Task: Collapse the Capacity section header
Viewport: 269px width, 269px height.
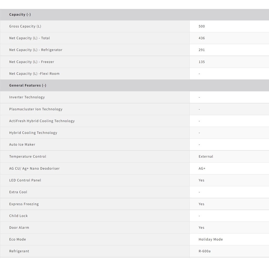Action: tap(20, 14)
